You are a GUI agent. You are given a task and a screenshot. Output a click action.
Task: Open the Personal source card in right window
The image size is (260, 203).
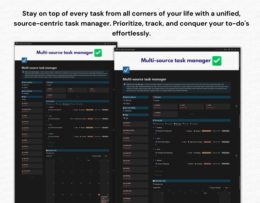[x=165, y=106]
